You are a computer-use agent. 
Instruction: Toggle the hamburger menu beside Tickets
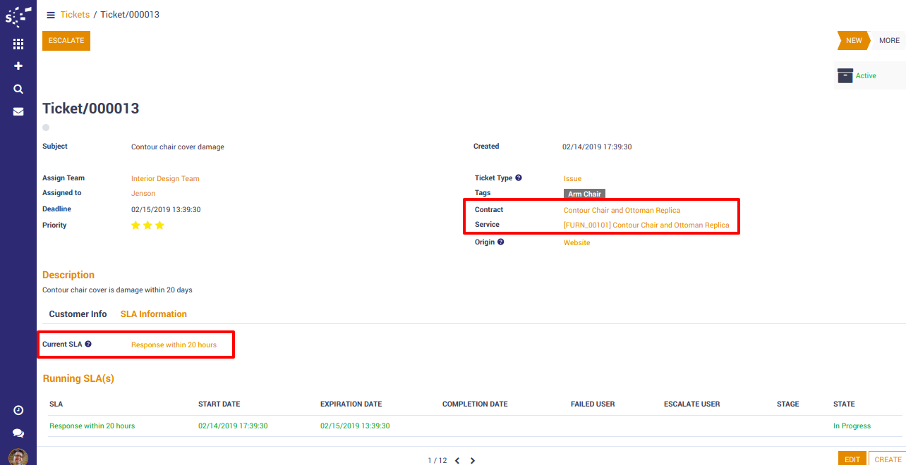pos(51,15)
